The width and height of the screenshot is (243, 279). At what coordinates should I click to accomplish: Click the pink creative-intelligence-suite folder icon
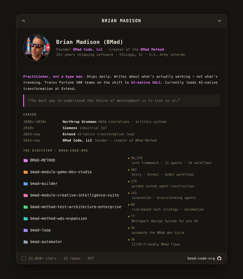click(x=26, y=195)
